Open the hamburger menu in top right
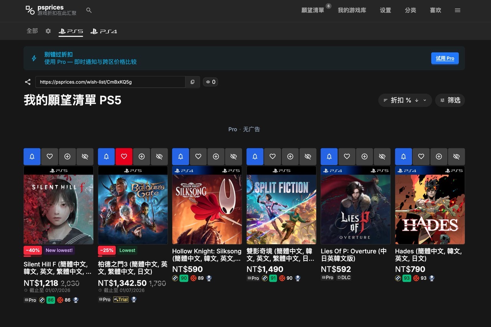The height and width of the screenshot is (327, 491). coord(457,10)
